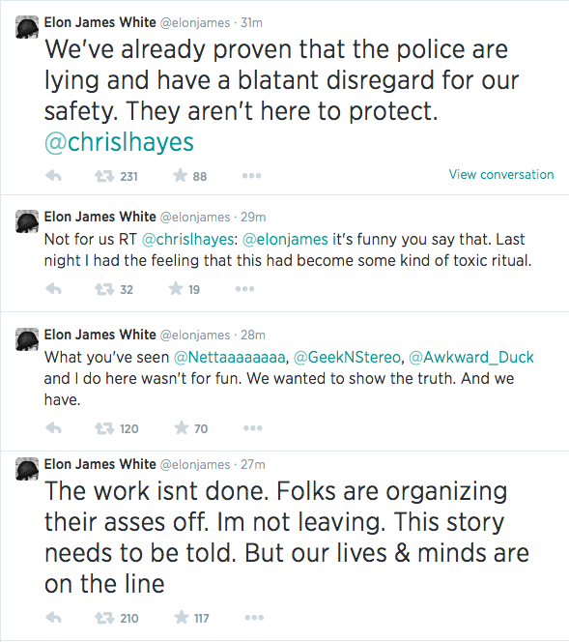Open more options on the 28m tweet

[253, 428]
